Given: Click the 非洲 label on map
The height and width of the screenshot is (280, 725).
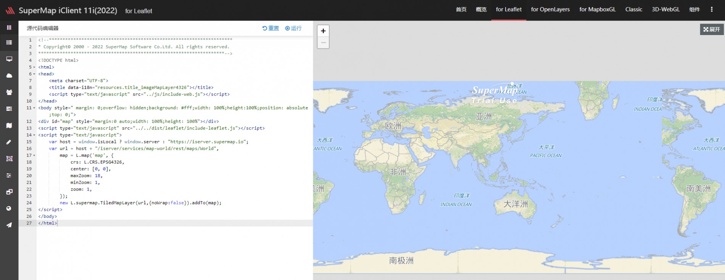Looking at the screenshot, I should click(x=398, y=172).
